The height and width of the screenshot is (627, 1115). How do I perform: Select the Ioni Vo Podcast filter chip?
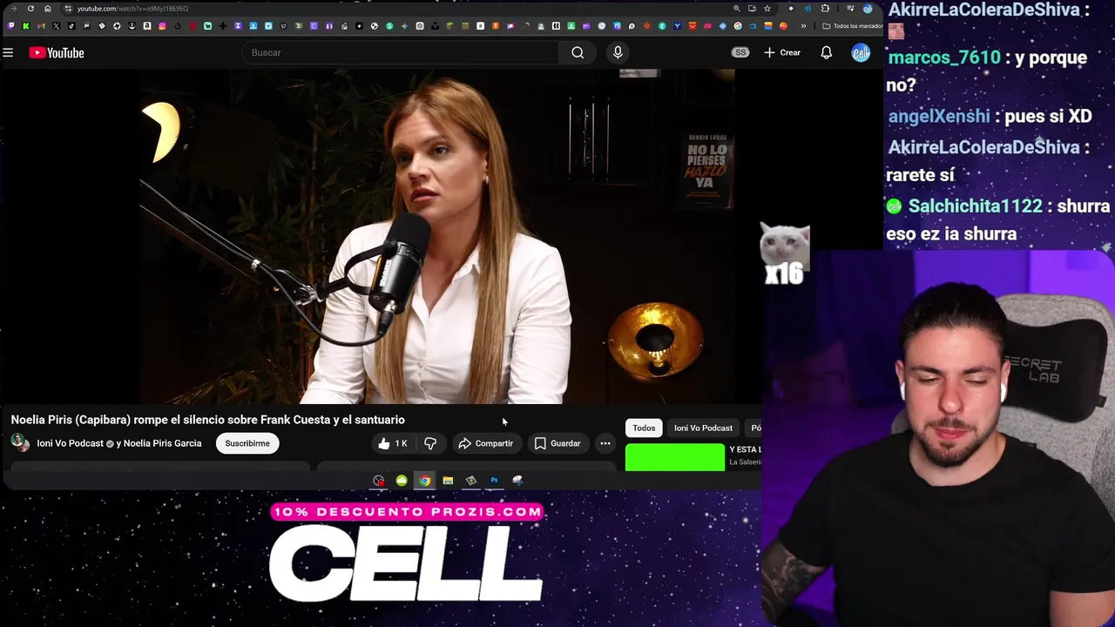pos(703,428)
